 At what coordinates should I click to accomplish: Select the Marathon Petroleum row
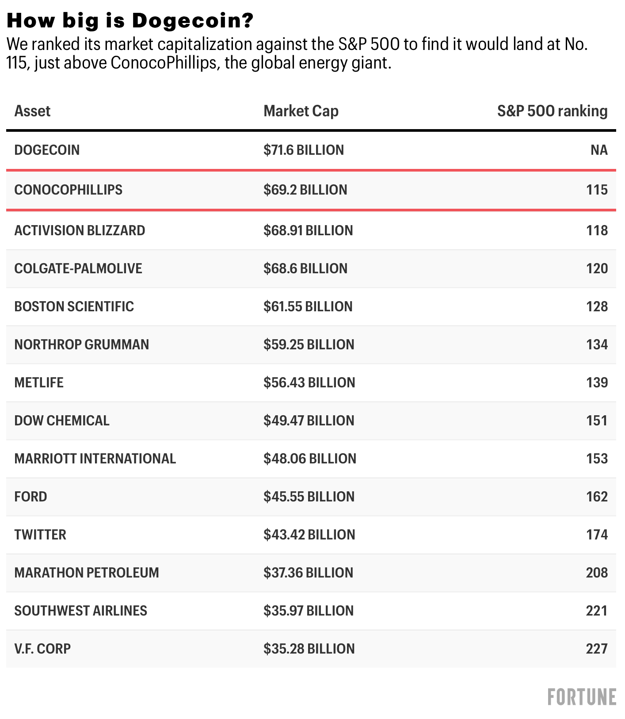click(x=87, y=573)
